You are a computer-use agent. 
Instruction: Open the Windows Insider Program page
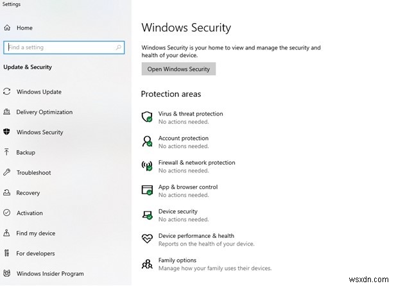50,274
